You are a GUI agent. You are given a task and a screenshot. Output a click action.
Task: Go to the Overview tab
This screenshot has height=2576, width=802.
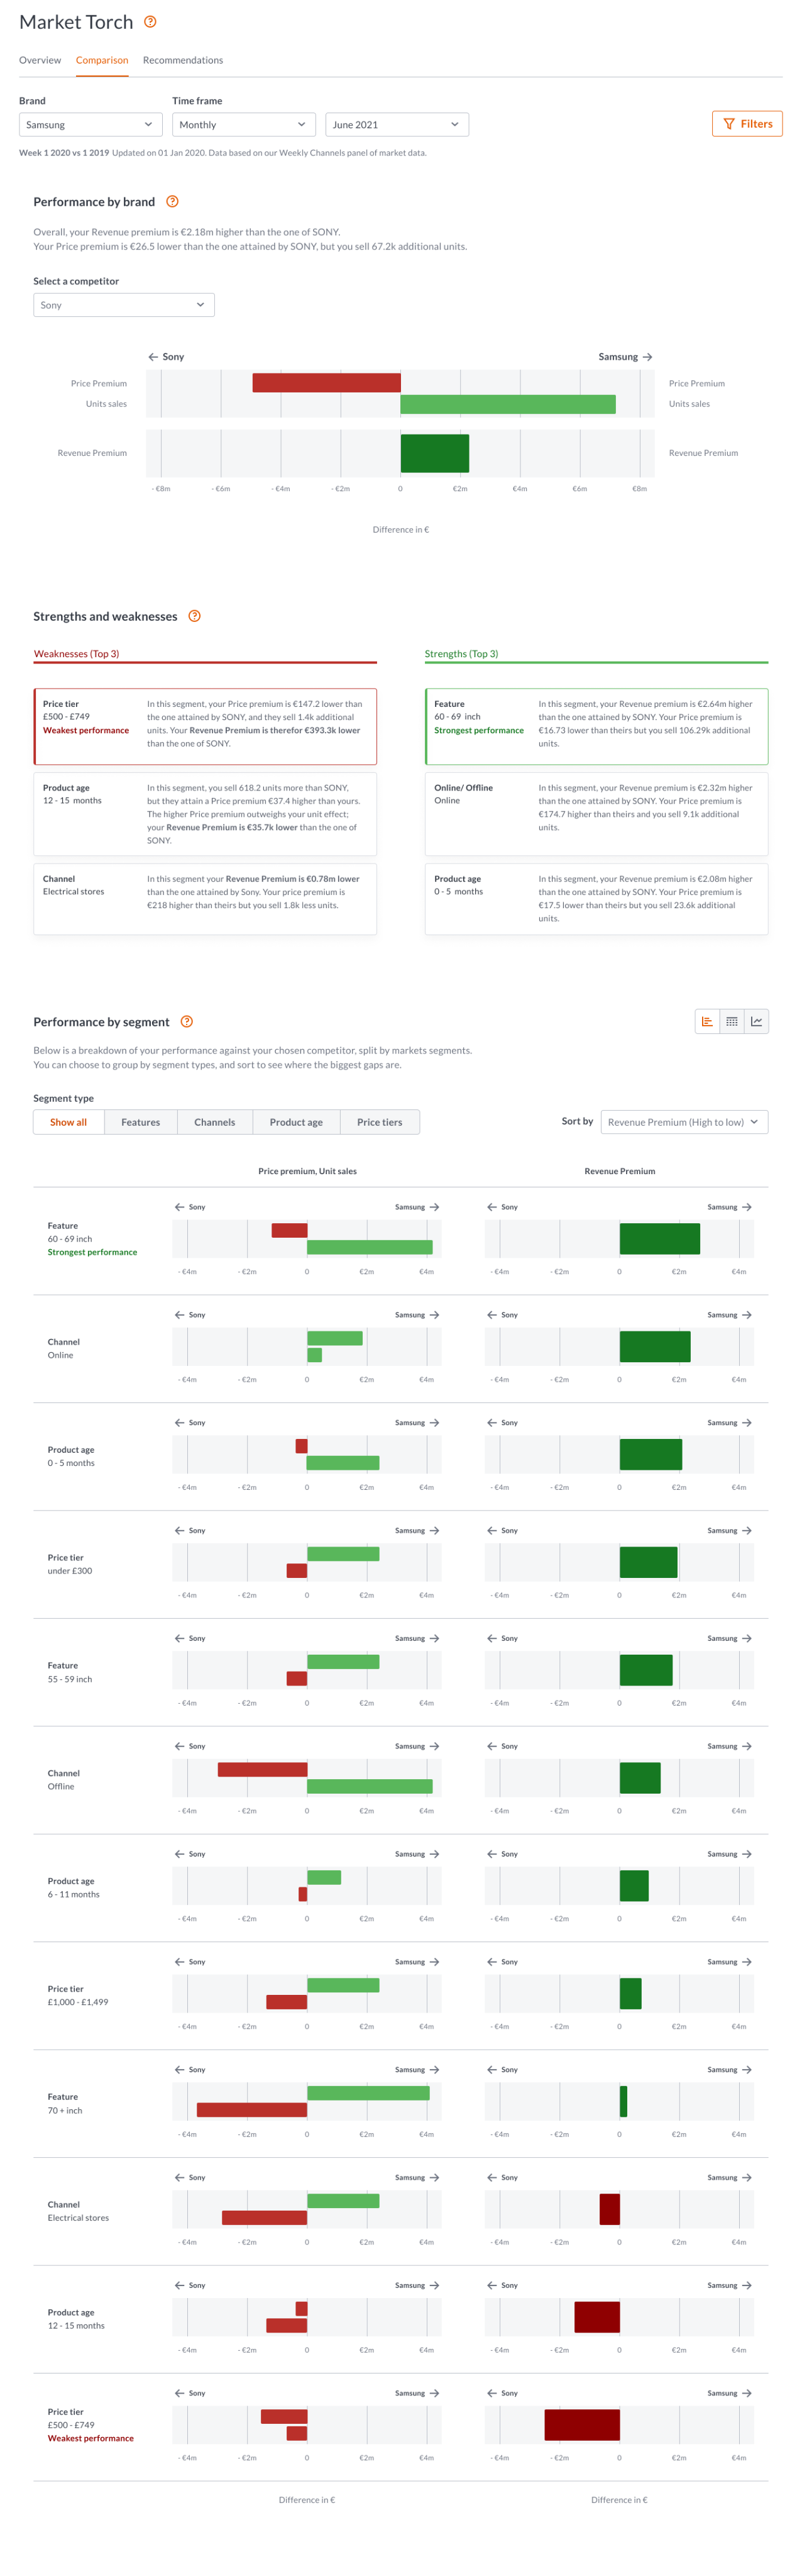pos(40,60)
